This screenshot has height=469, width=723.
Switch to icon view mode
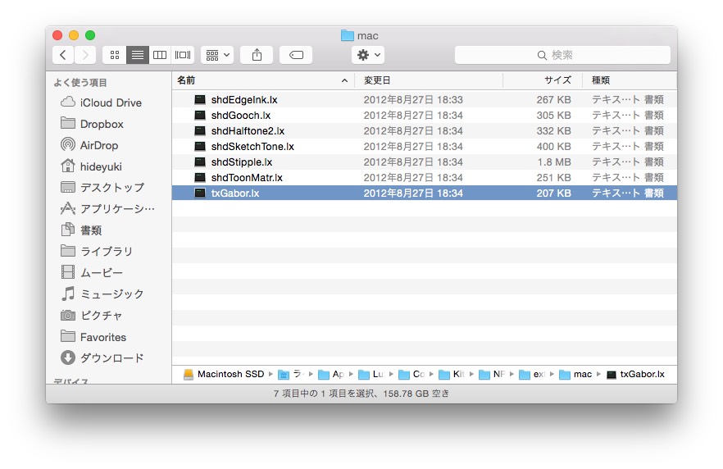(x=114, y=55)
